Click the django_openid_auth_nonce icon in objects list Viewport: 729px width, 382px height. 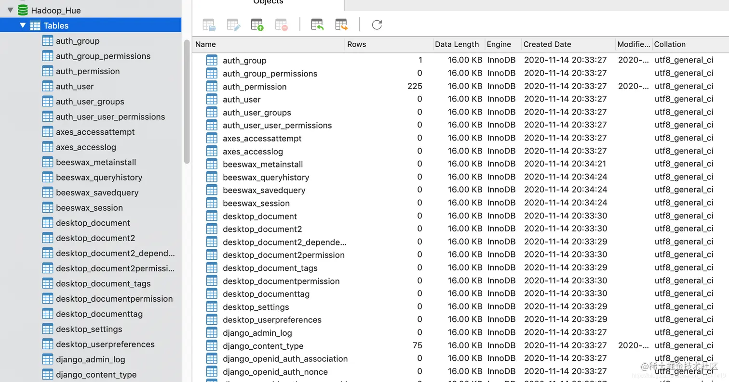212,371
